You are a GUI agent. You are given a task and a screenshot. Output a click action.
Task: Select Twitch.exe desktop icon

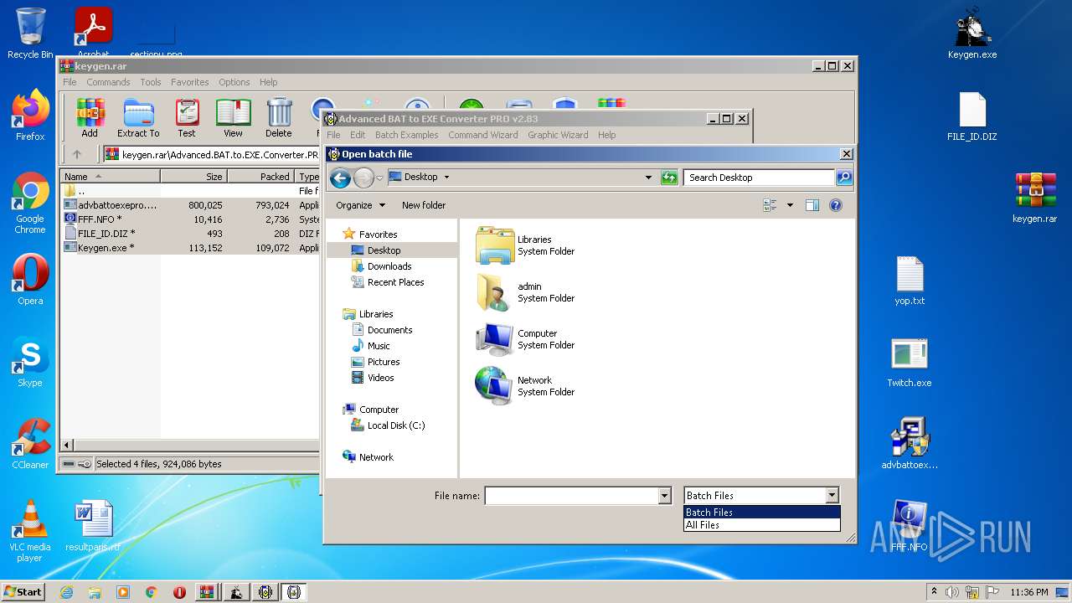pos(910,362)
